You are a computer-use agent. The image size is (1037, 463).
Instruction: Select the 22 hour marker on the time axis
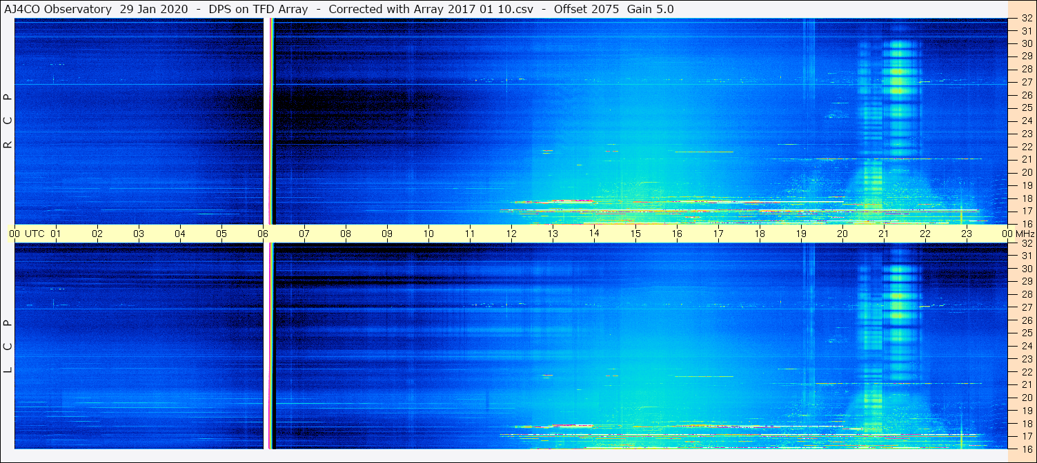pyautogui.click(x=925, y=234)
